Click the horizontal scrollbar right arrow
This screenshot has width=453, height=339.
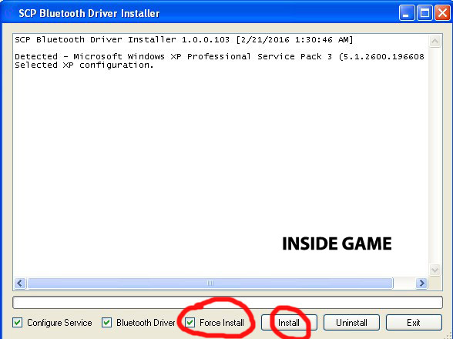click(421, 283)
